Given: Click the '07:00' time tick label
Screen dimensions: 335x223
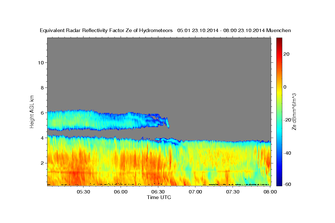Looking at the screenshot, I should [195, 192].
